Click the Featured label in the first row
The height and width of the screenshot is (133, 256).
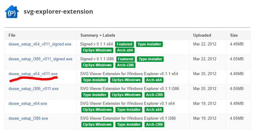(125, 44)
